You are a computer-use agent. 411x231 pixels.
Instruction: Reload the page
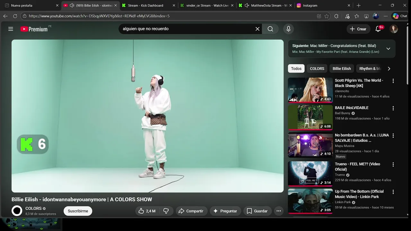tap(15, 16)
